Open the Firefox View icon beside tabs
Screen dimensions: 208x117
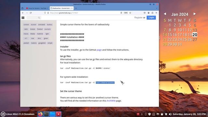point(22,8)
